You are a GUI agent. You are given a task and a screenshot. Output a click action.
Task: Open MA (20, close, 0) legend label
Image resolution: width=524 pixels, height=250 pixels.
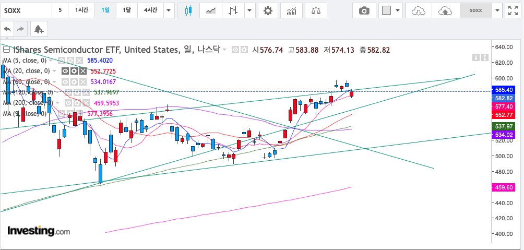point(27,71)
